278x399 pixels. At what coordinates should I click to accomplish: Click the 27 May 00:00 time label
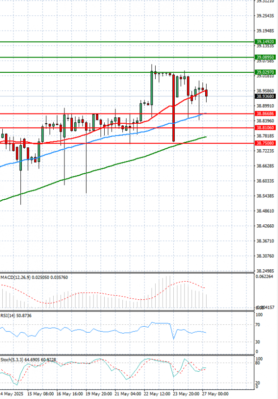tap(215, 394)
